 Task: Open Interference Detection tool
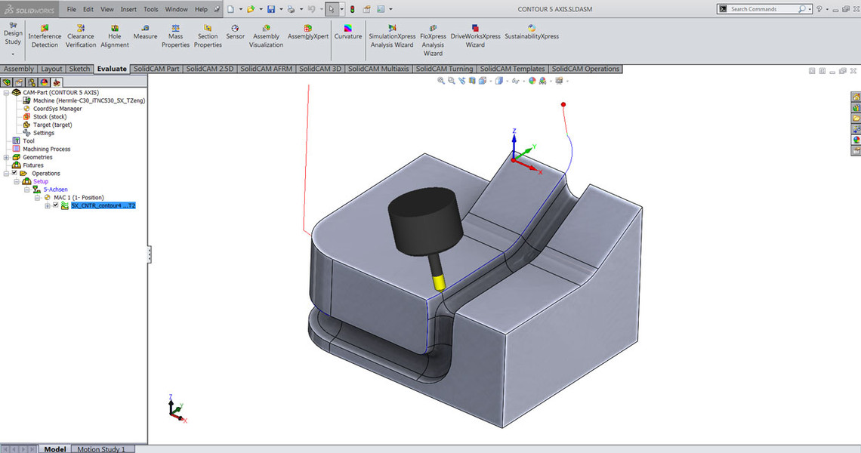tap(45, 35)
